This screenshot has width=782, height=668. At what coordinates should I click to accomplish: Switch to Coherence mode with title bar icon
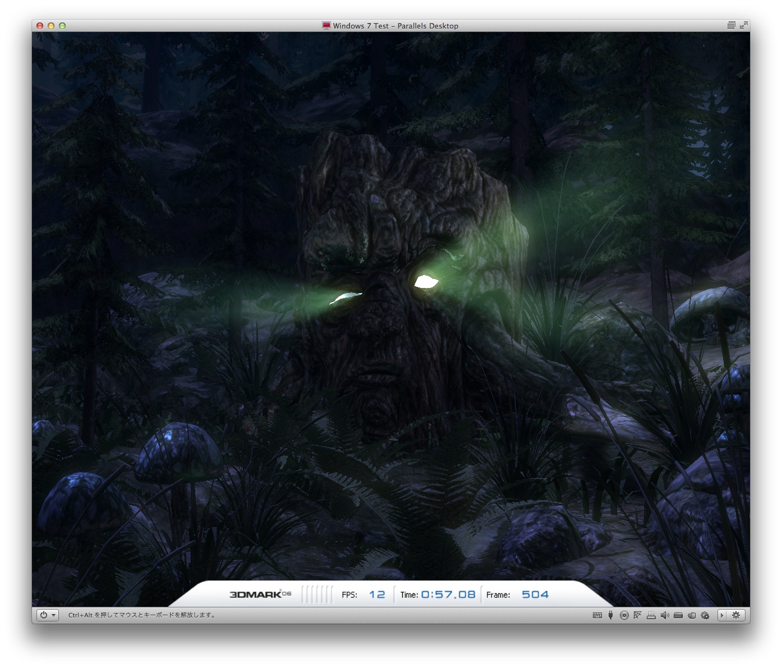pos(731,25)
